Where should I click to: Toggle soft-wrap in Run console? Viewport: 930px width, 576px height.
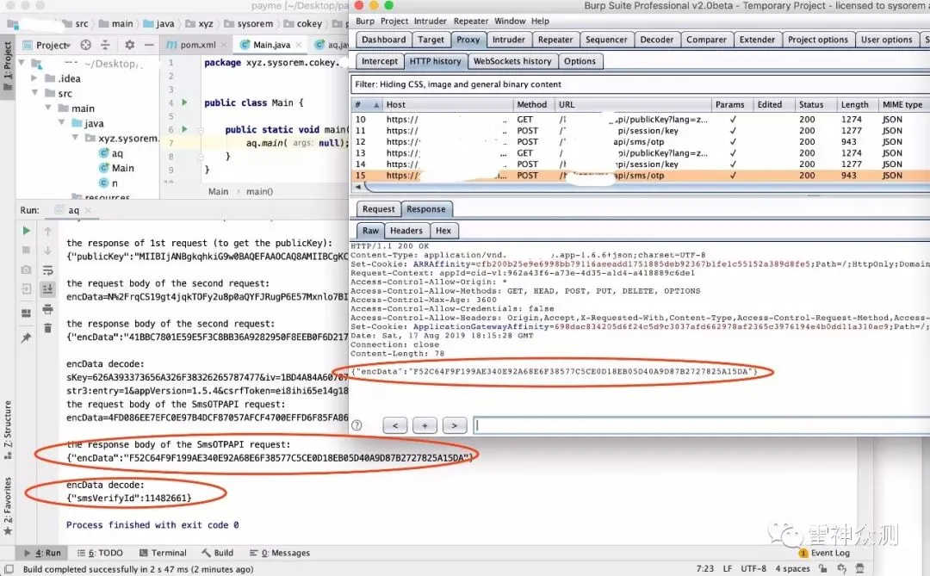click(48, 270)
